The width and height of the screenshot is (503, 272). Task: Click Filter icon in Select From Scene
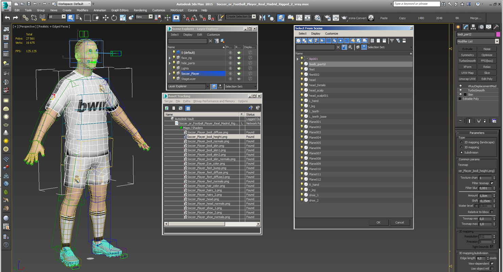392,40
